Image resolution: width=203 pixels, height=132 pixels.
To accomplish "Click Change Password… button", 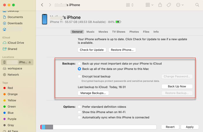I will (x=177, y=76).
